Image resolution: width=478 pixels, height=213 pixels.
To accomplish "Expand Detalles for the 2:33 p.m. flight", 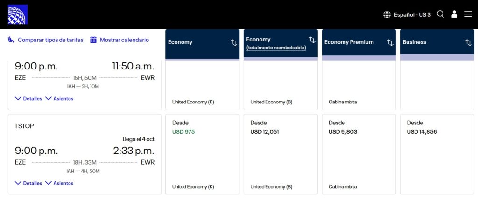I will (28, 183).
